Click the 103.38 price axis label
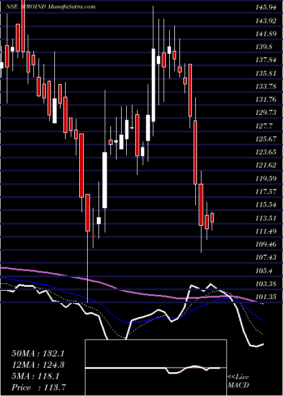283x396 pixels. 265,284
